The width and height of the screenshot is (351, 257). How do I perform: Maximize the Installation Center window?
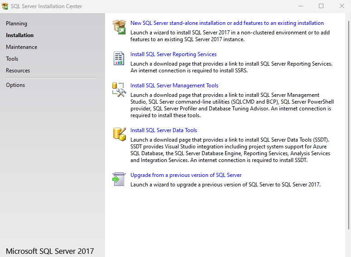point(321,6)
